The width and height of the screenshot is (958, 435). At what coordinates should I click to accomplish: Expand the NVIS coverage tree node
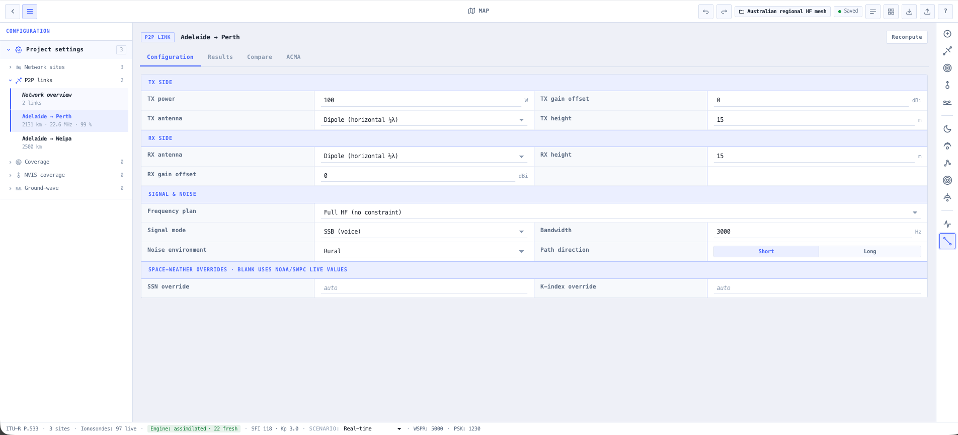click(10, 175)
